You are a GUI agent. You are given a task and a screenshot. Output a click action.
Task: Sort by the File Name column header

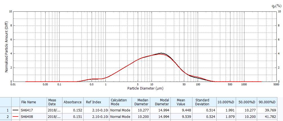tap(29, 102)
